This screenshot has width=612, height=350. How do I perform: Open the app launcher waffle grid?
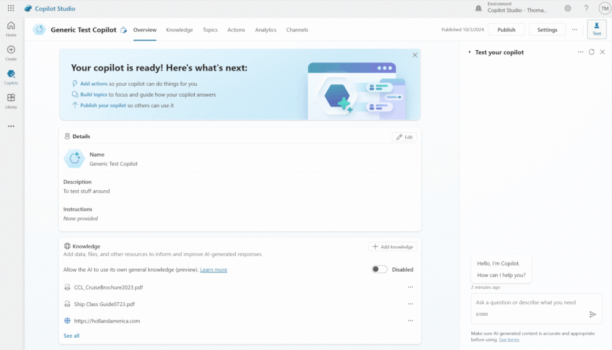click(11, 8)
